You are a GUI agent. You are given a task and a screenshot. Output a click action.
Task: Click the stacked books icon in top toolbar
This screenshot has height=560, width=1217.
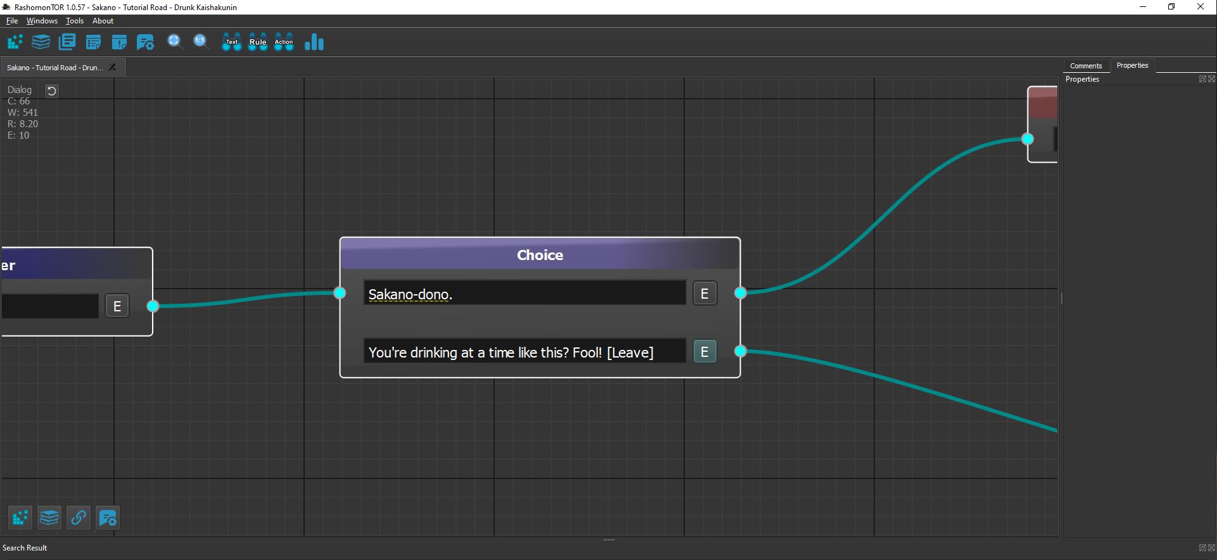click(41, 42)
